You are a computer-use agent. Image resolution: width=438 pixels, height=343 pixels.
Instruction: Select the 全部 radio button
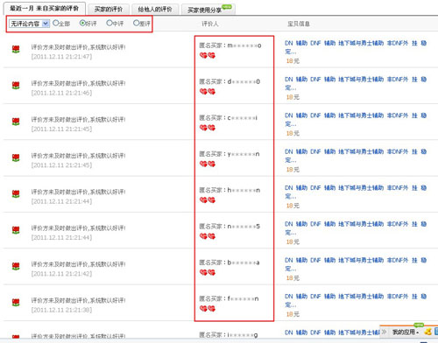55,23
